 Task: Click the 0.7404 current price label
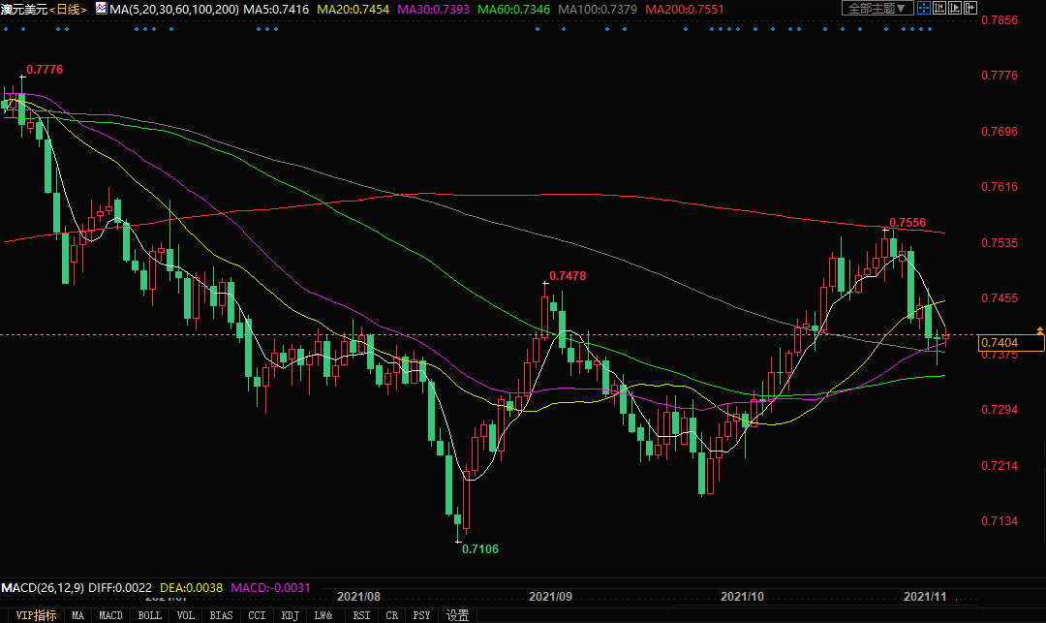[x=999, y=343]
